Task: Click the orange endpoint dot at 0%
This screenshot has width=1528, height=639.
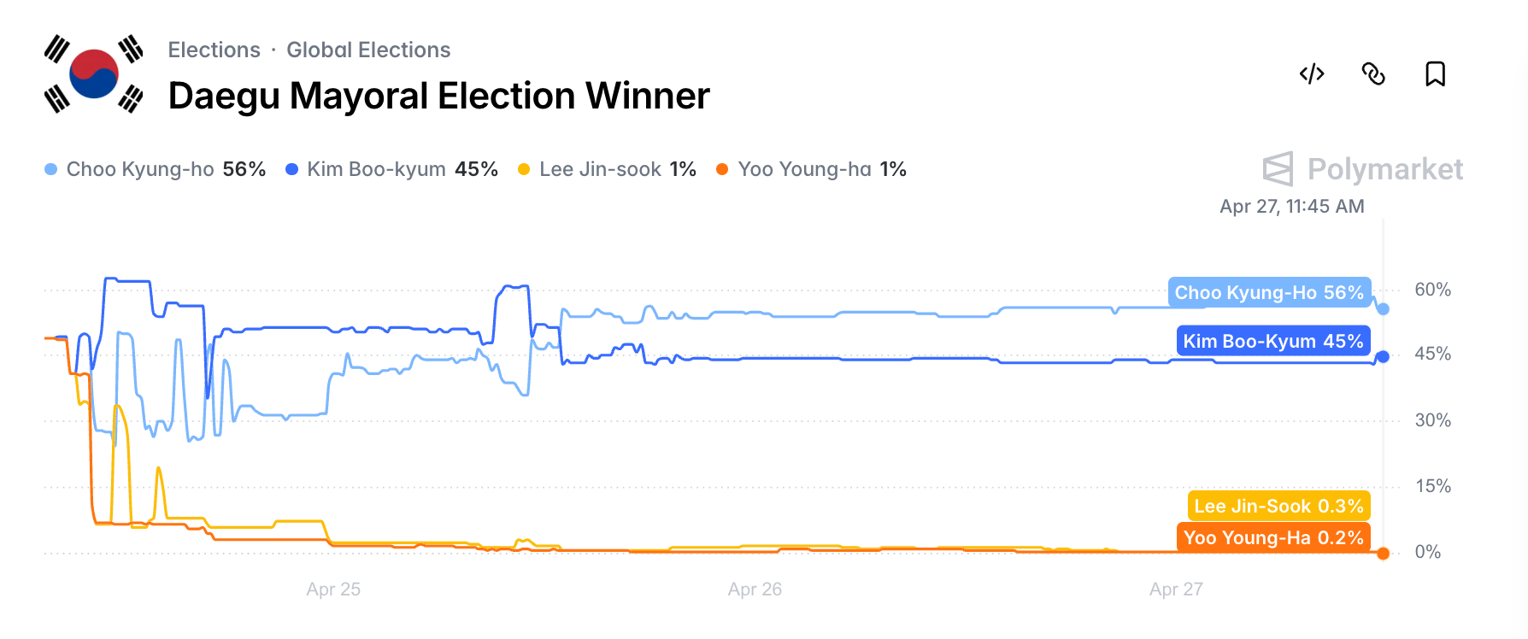Action: tap(1383, 554)
